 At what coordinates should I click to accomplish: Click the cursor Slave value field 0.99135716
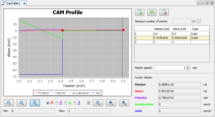point(179,91)
